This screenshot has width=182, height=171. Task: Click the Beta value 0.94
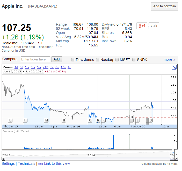[x=128, y=37]
